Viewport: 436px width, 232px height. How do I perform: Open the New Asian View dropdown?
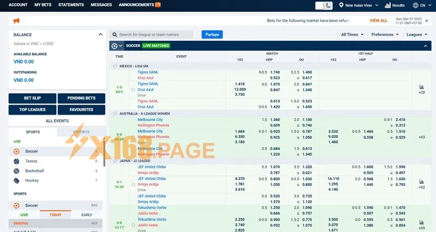(359, 5)
